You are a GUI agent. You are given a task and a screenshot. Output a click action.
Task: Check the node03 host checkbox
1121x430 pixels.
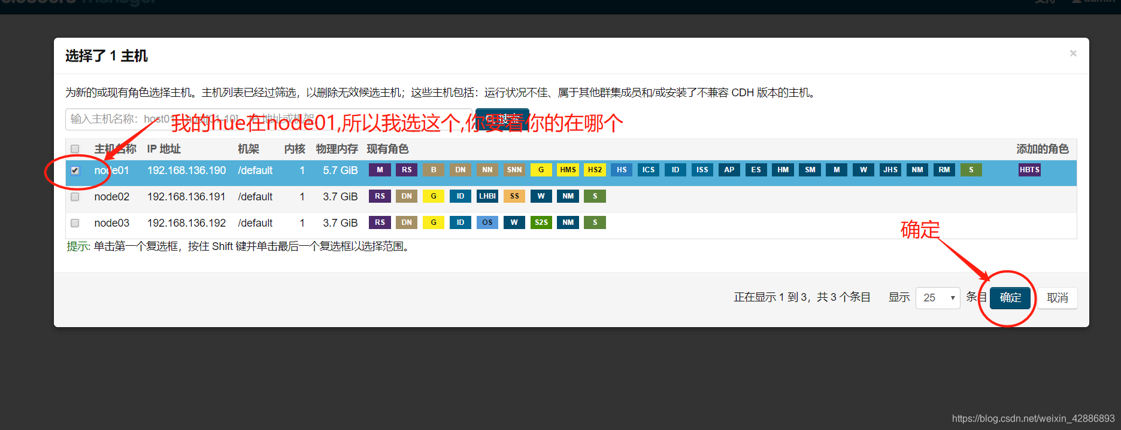point(75,223)
